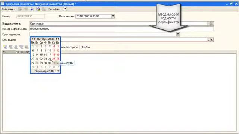Screen dimensions: 239x134
Task: Select day 27 in the calendar
Action: click(x=33, y=63)
